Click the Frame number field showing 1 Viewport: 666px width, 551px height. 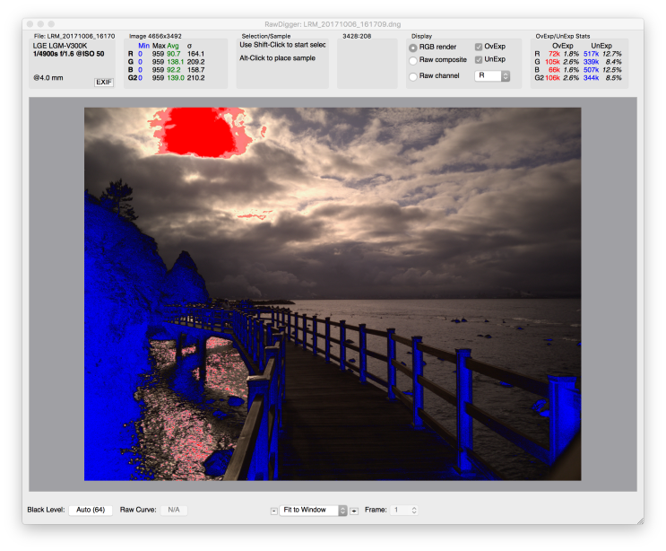[402, 510]
